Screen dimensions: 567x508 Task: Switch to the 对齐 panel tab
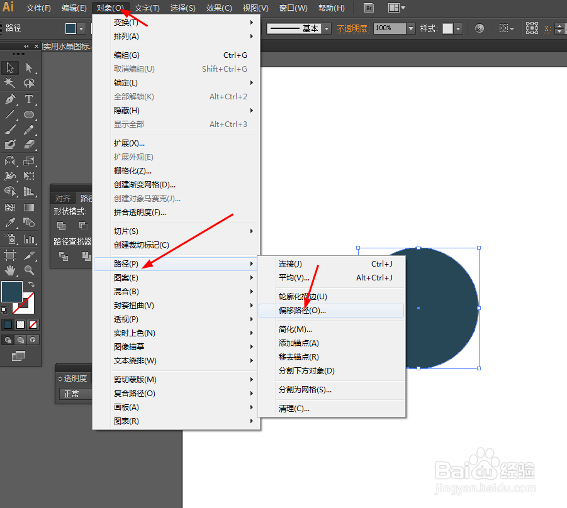click(x=62, y=198)
